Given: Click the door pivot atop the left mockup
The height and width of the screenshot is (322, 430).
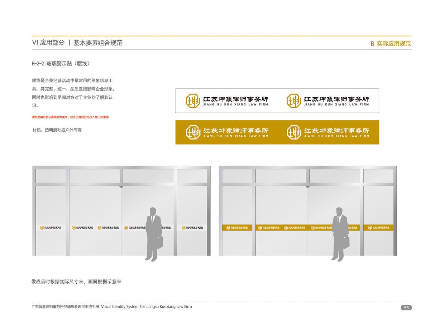Looking at the screenshot, I should [121, 186].
